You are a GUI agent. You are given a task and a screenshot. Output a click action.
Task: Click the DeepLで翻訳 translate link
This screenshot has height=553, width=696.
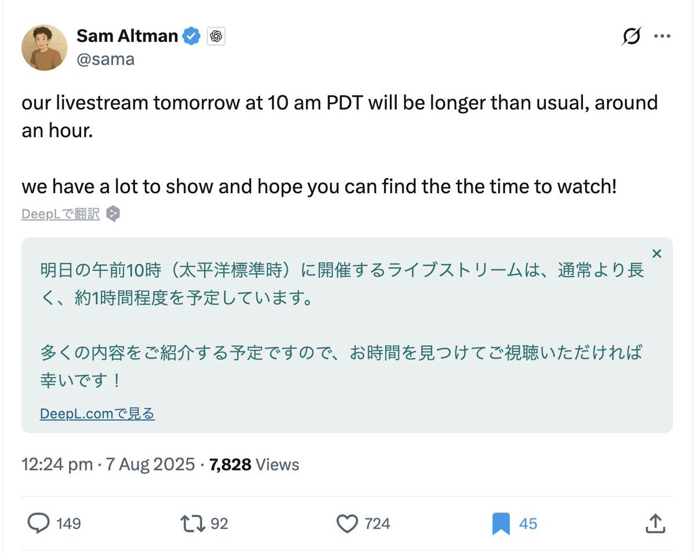pos(60,214)
